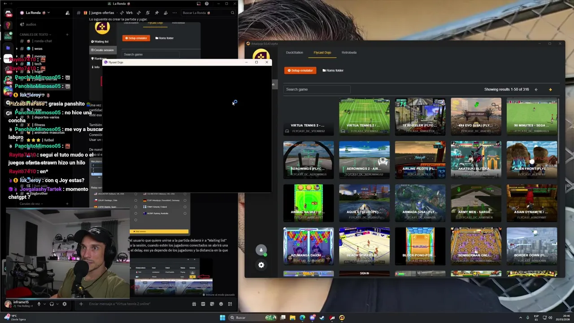This screenshot has width=574, height=323.
Task: Open the Arkadyzja settings gear icon
Action: point(261,265)
